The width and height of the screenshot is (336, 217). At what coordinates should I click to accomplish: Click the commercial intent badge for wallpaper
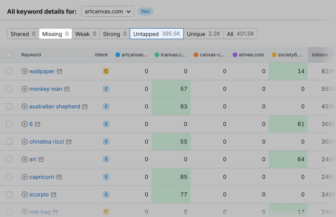click(x=106, y=71)
